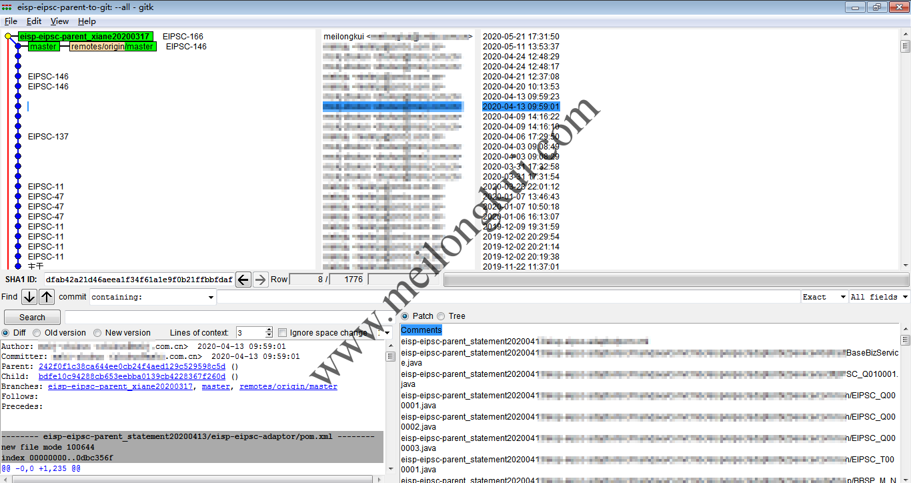The image size is (911, 483).
Task: Click green eisp-eipsc-parent_xiane20200317 branch tag
Action: (x=85, y=37)
